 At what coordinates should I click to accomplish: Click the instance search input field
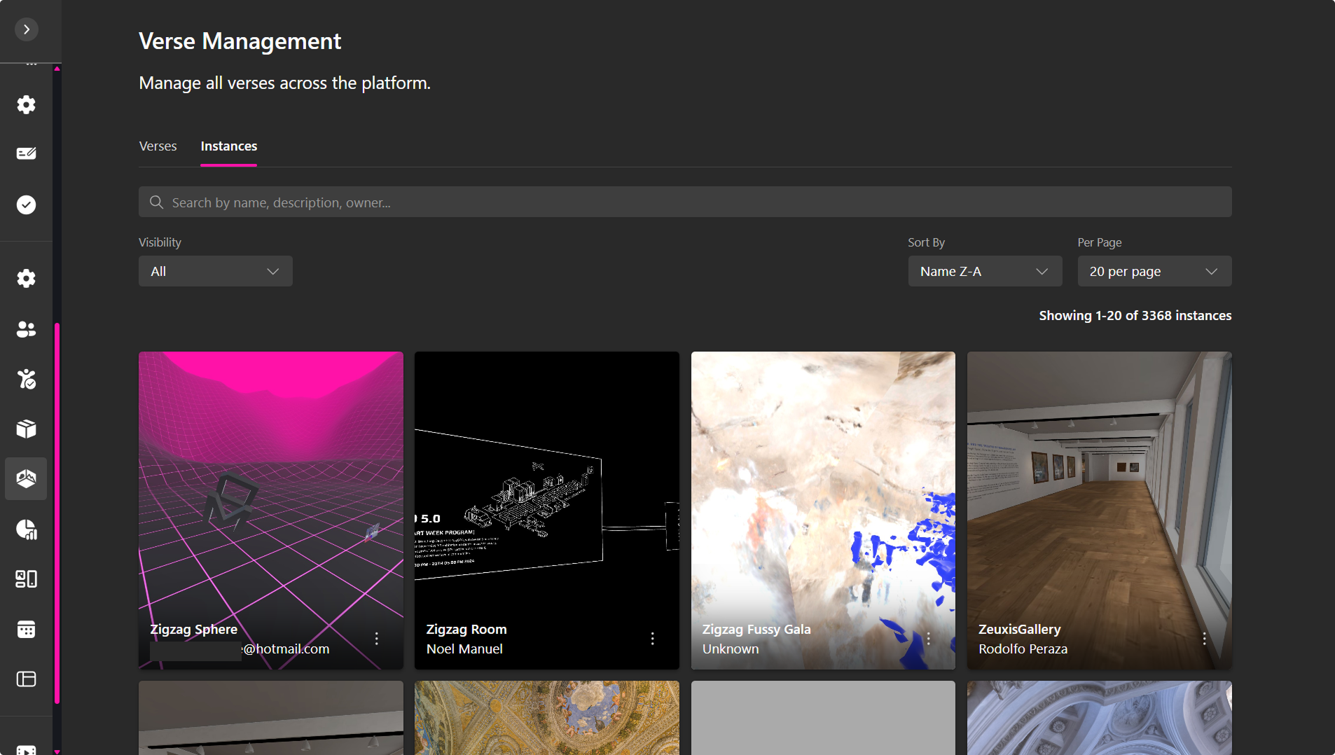684,202
